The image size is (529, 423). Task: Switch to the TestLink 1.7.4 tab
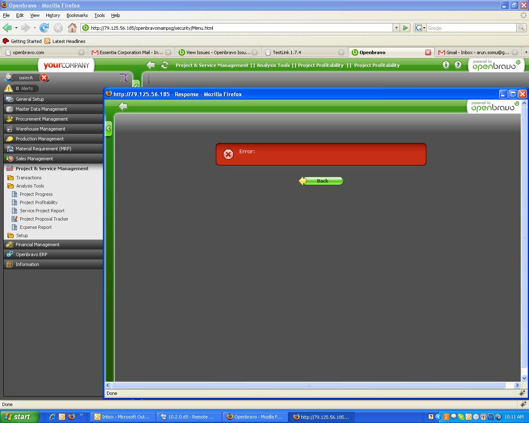[287, 52]
